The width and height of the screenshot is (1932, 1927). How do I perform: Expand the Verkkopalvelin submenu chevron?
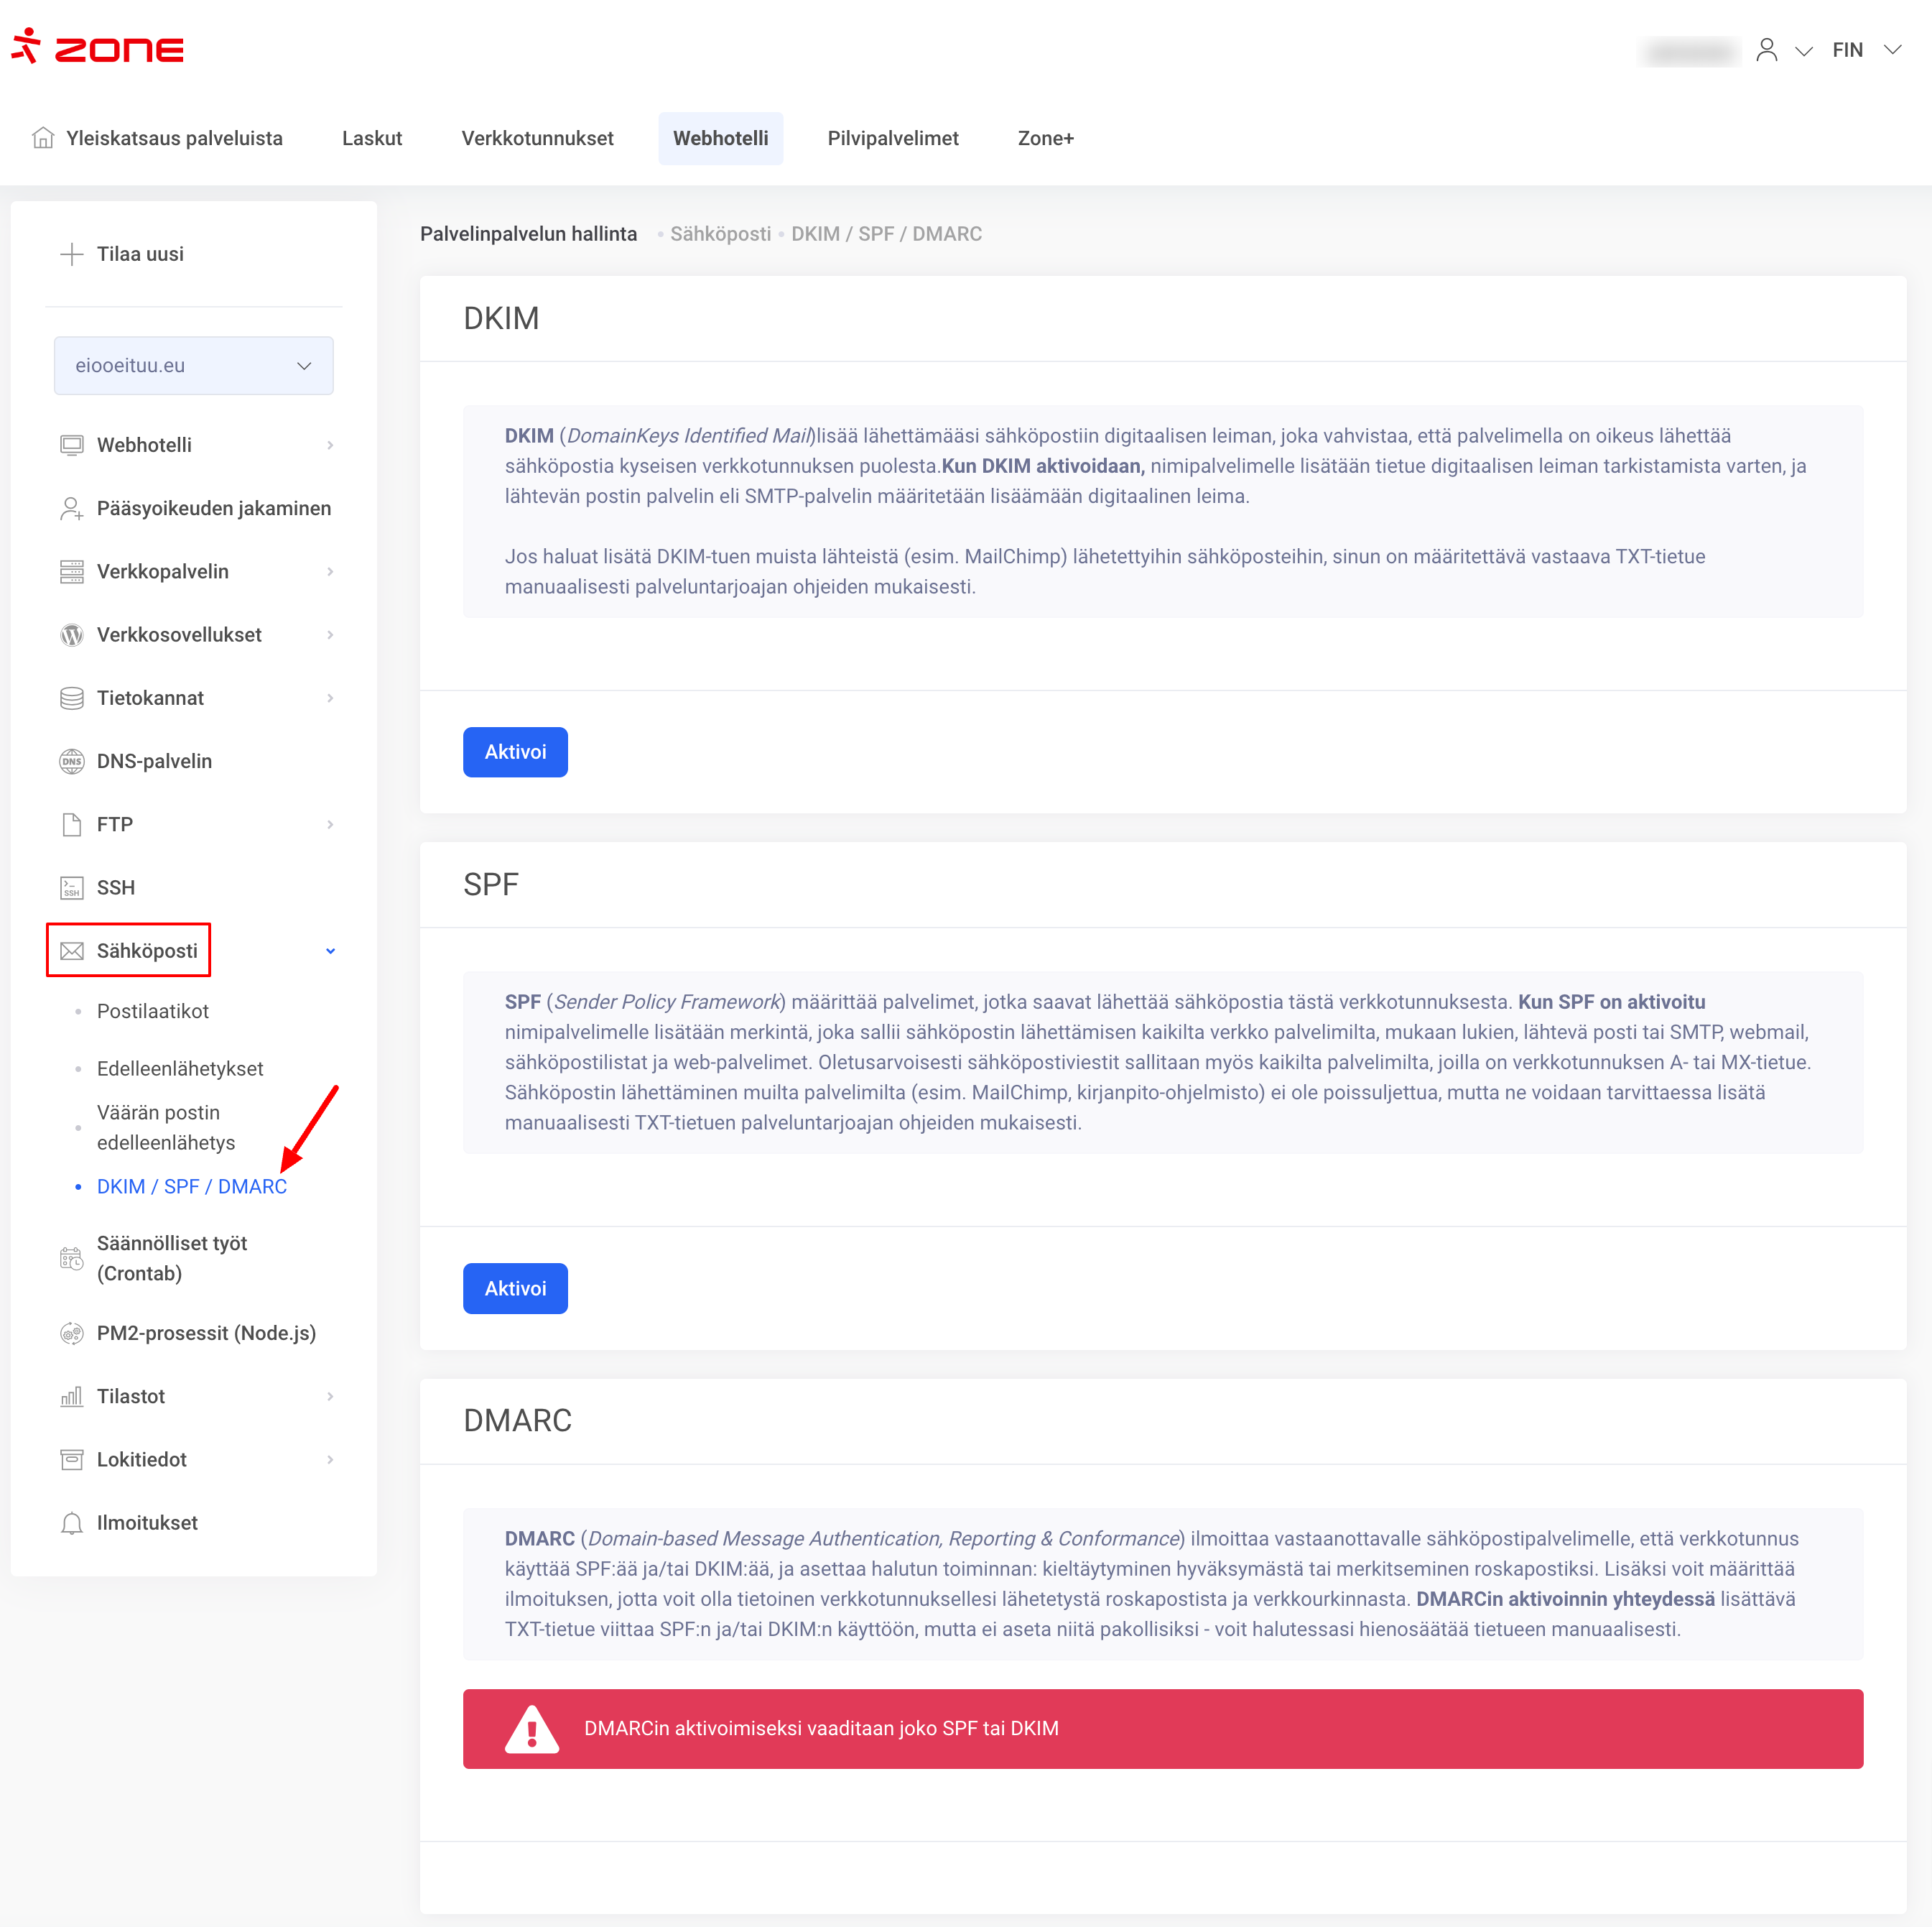330,571
